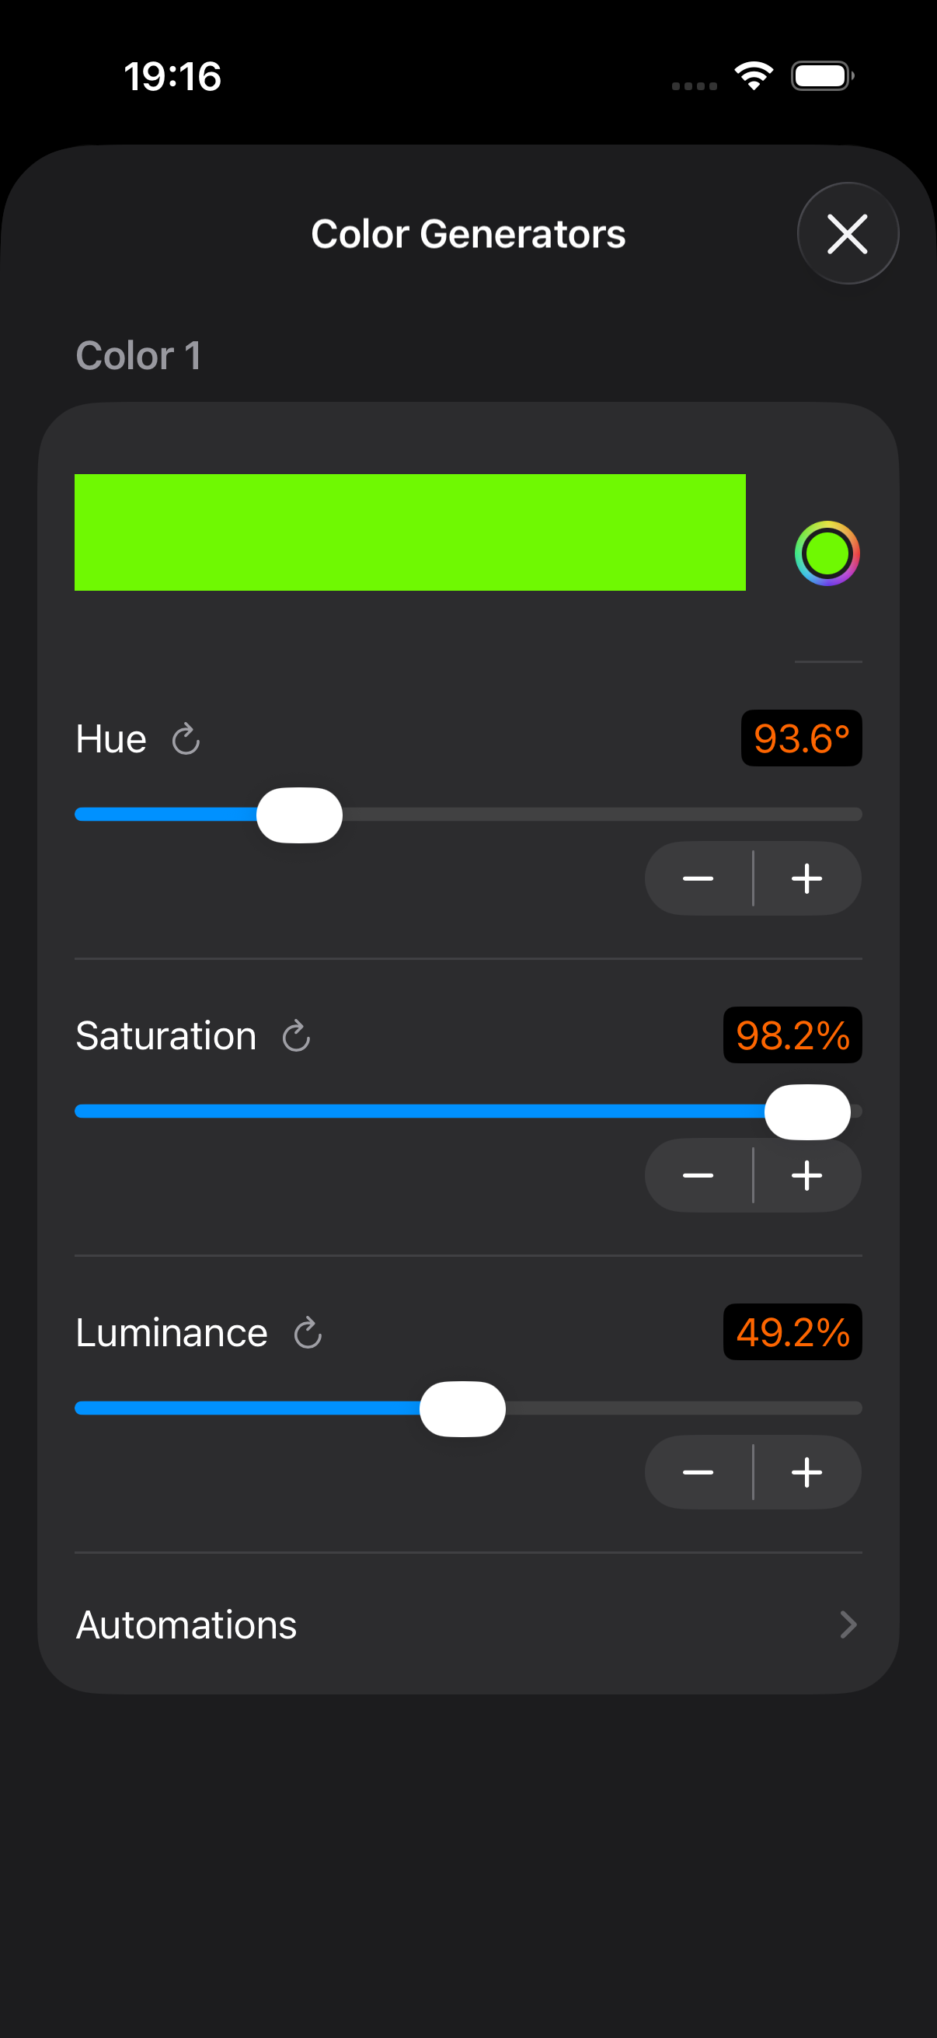Decrease Hue with minus button
The width and height of the screenshot is (937, 2038).
(x=698, y=879)
